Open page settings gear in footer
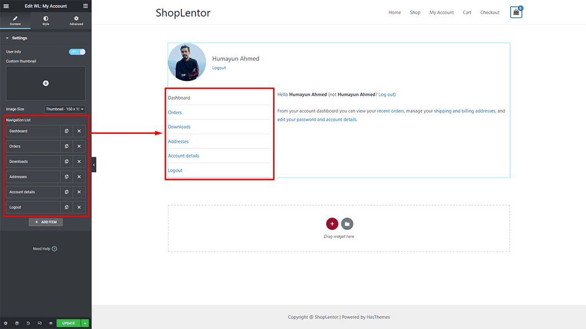Viewport: 586px width, 329px height. [6, 323]
